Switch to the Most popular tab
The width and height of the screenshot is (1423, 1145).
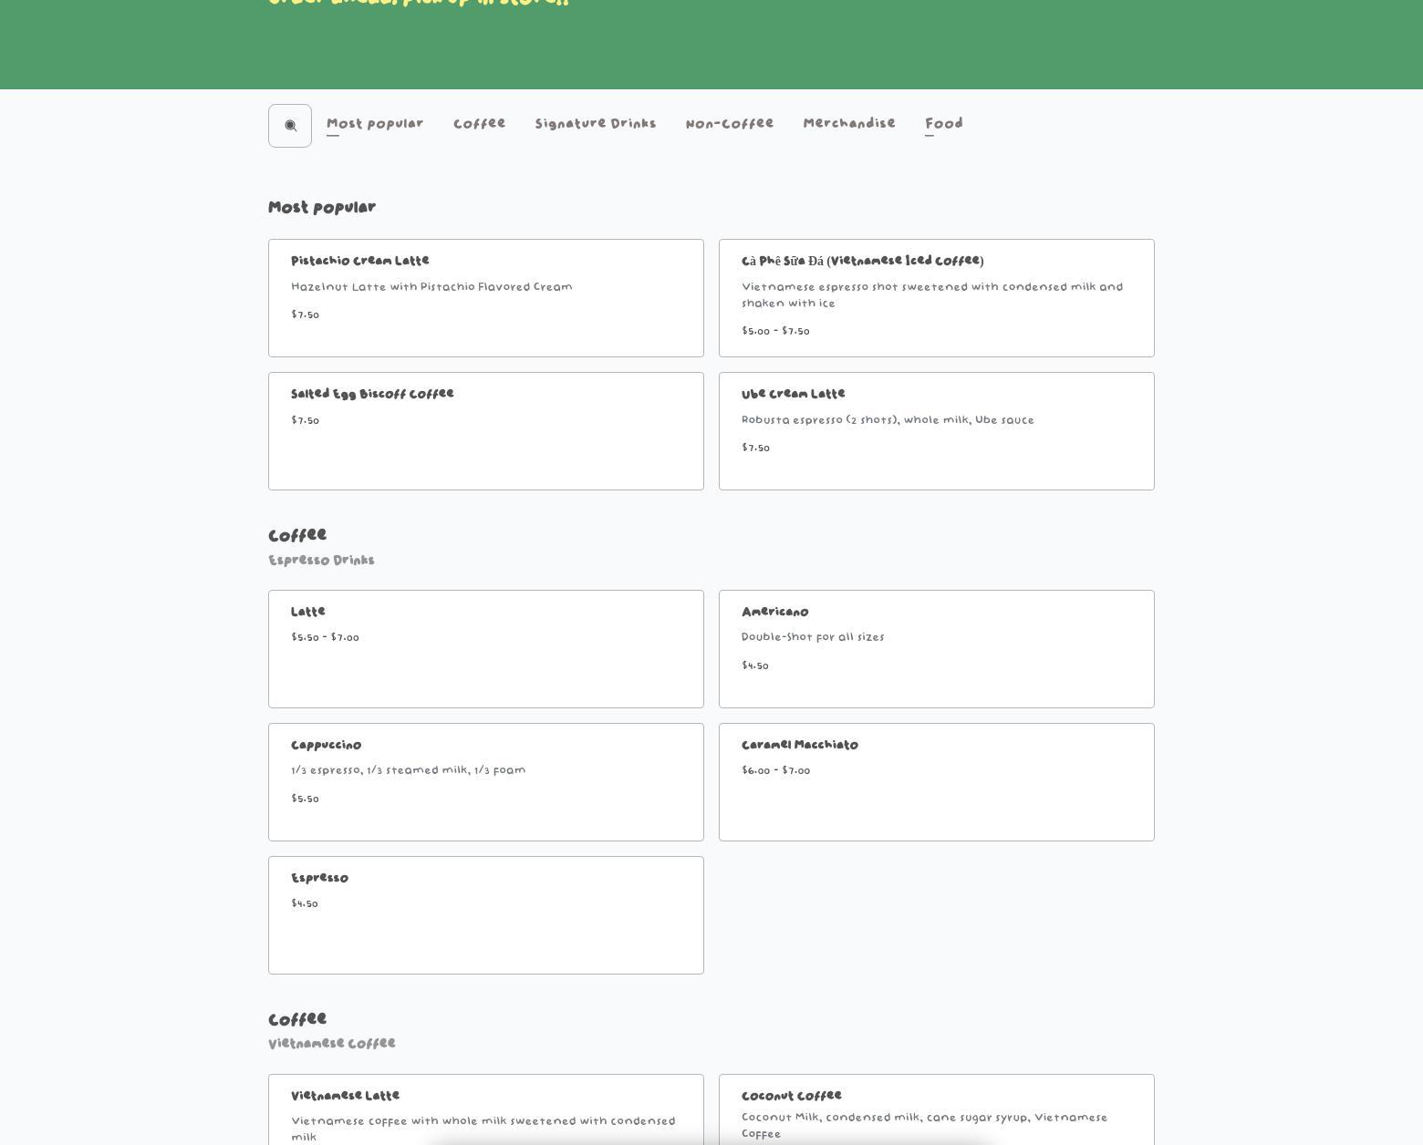coord(374,124)
